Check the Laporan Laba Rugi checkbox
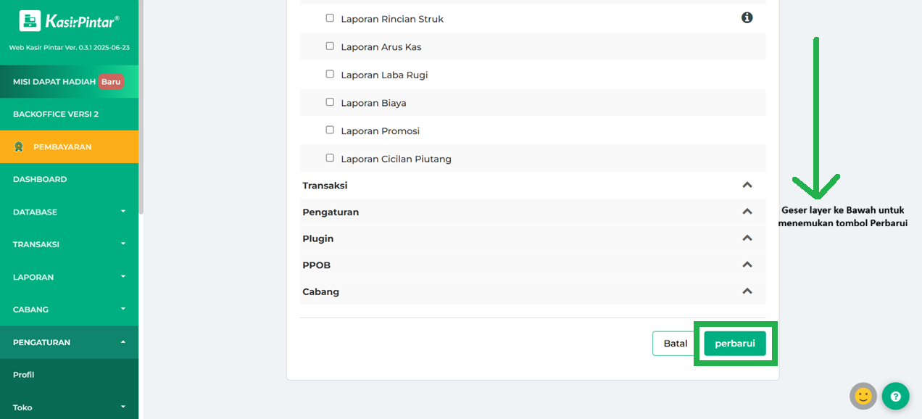Viewport: 922px width, 419px height. [330, 74]
